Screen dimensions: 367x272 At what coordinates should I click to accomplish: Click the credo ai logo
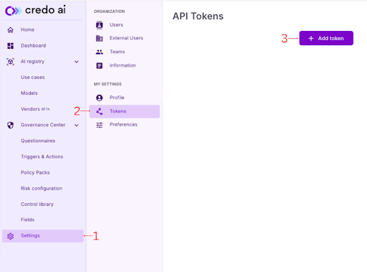click(x=35, y=10)
